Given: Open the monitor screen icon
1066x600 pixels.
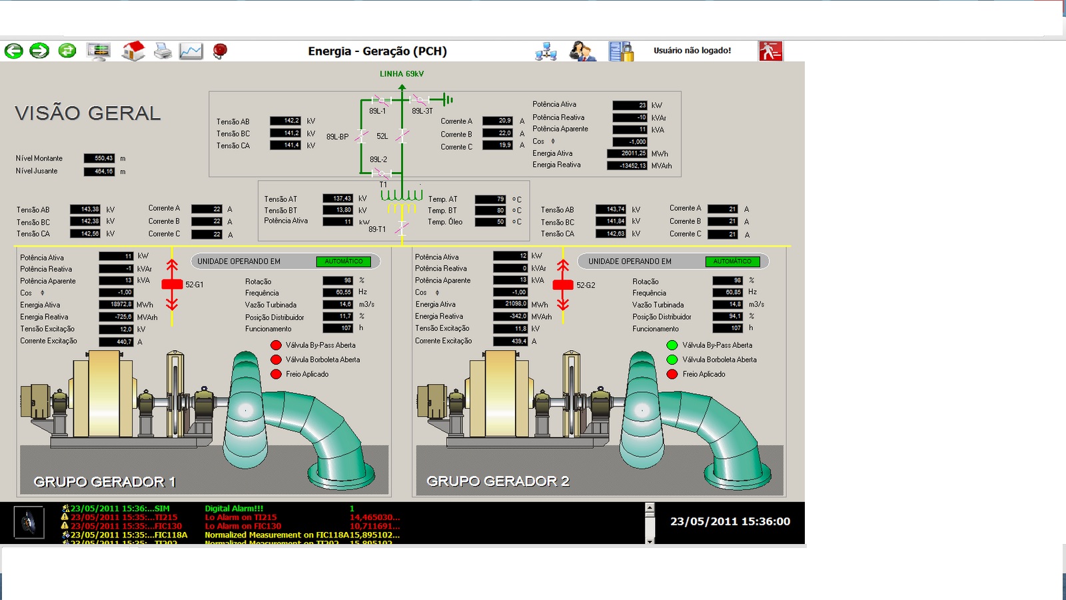Looking at the screenshot, I should click(x=99, y=51).
